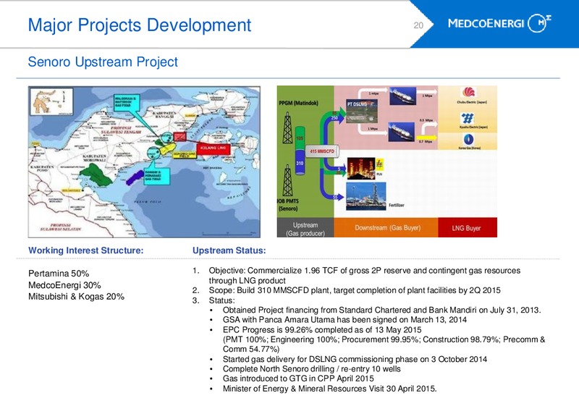Click the red KILANG LNG label on map

(213, 148)
